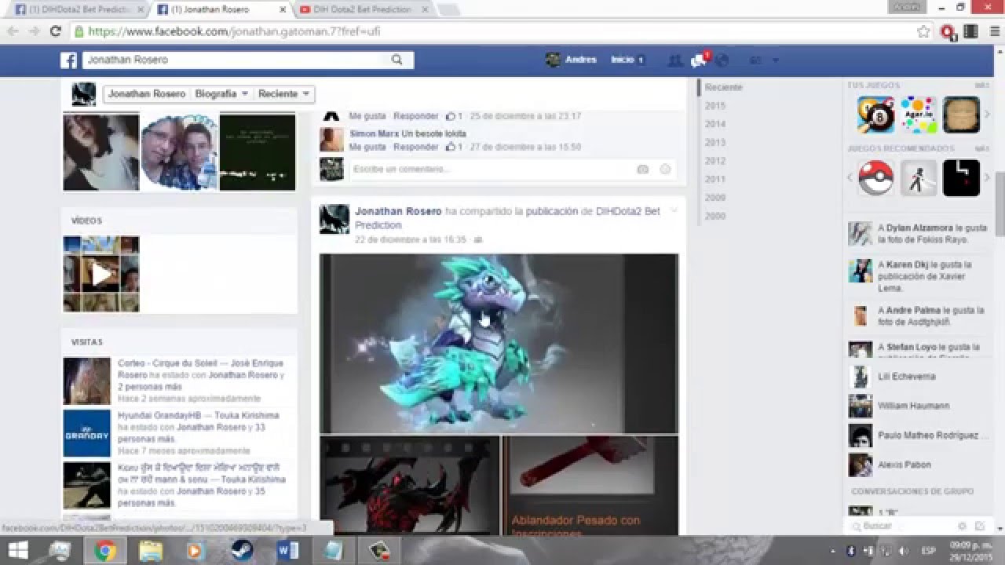The height and width of the screenshot is (565, 1005).
Task: Open account menu dropdown arrow in Facebook bar
Action: pos(776,60)
